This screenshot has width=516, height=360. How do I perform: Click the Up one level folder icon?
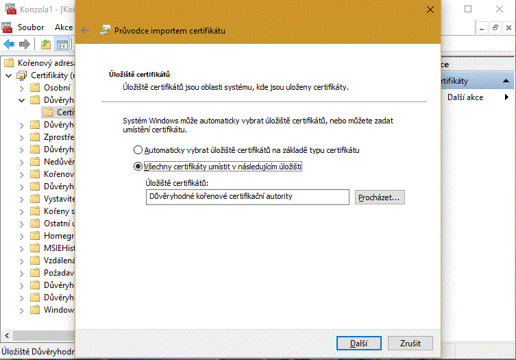click(46, 45)
